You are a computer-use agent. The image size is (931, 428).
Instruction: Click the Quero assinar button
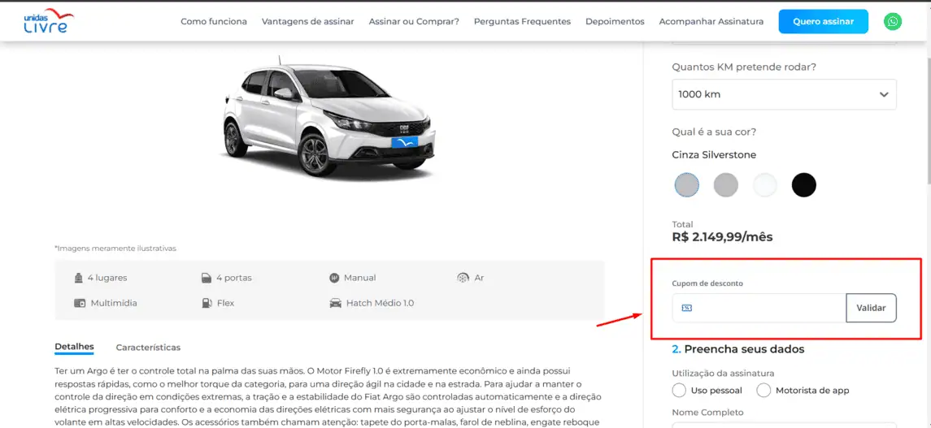pyautogui.click(x=823, y=21)
